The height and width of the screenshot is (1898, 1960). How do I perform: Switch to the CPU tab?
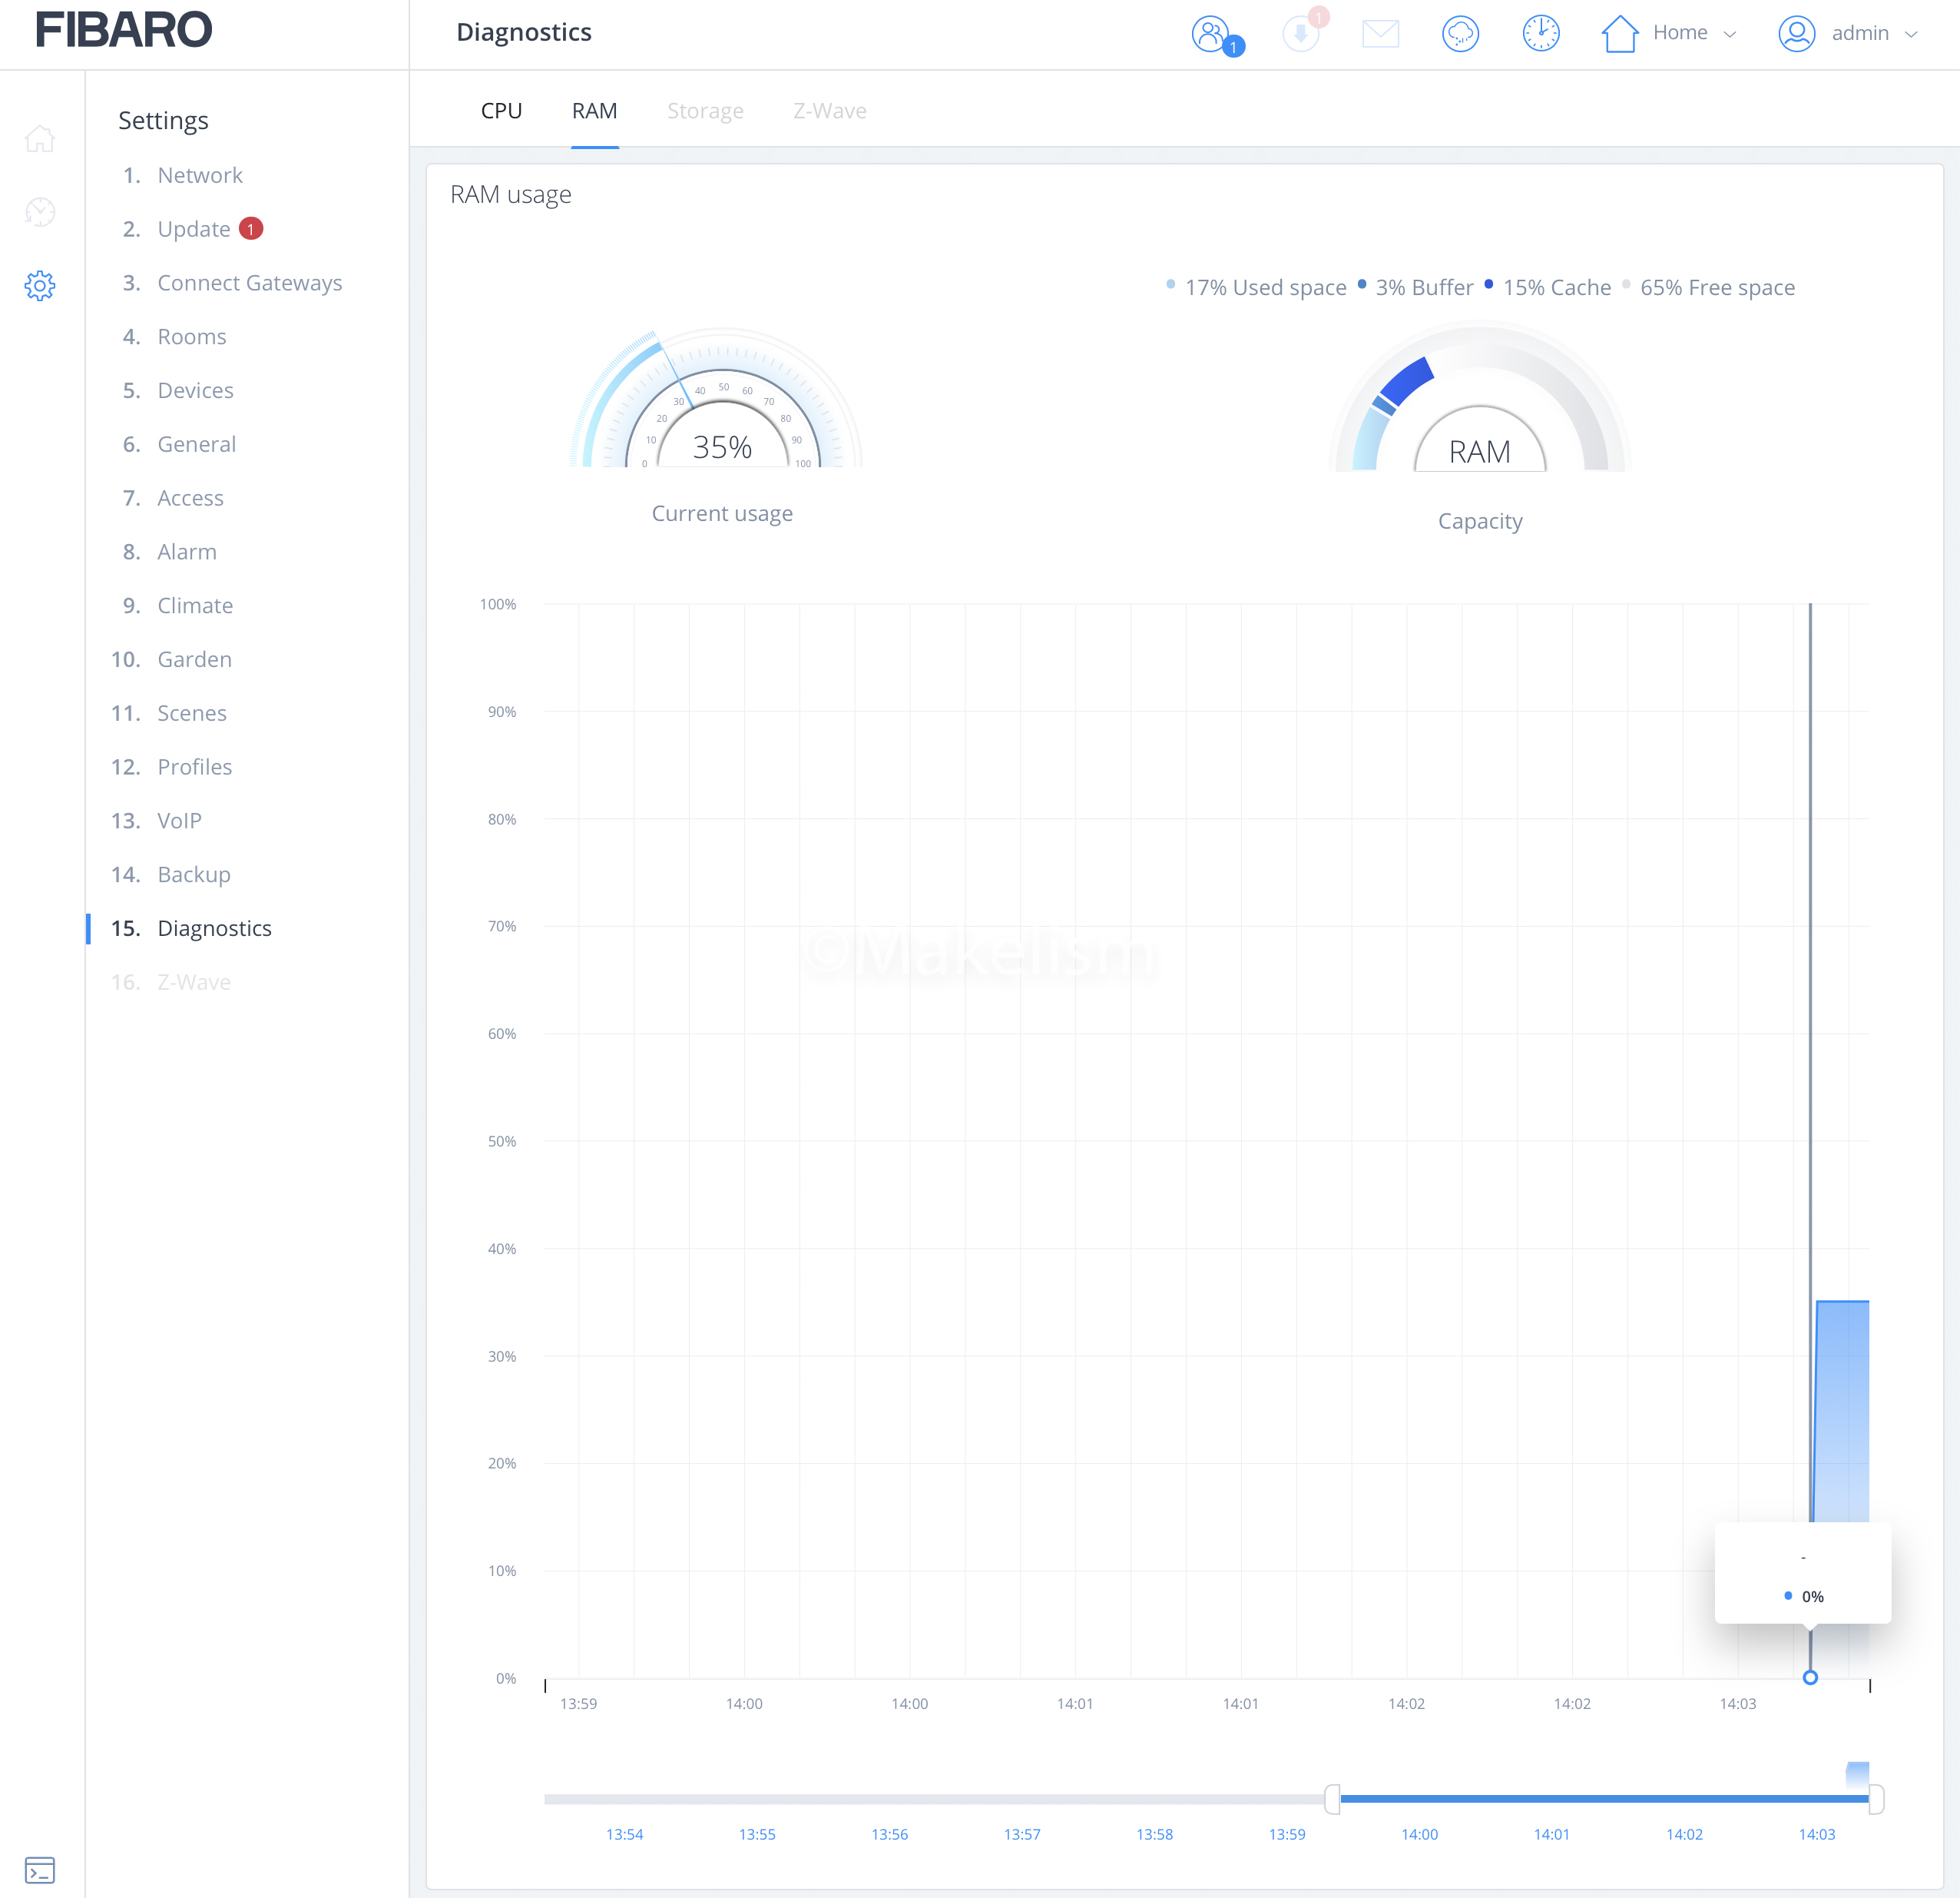(x=501, y=111)
